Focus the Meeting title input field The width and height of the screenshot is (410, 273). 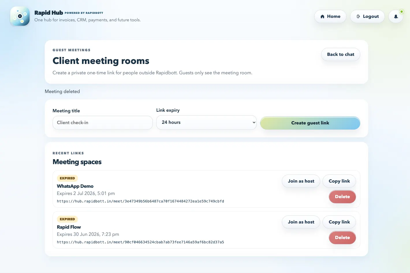[x=102, y=123]
